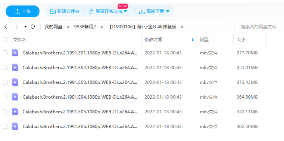This screenshot has height=141, width=284.
Task: Click the video icon of the E01 file
Action: [15, 53]
